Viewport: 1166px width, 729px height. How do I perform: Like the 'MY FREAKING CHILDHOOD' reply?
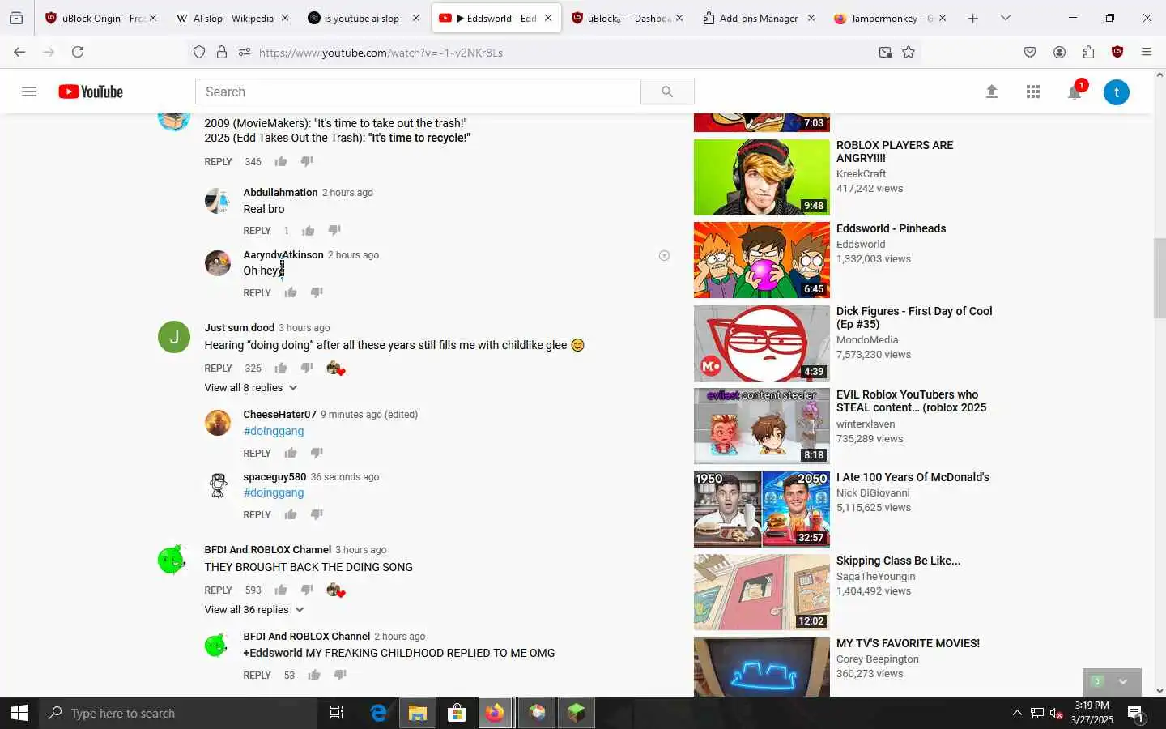coord(314,675)
